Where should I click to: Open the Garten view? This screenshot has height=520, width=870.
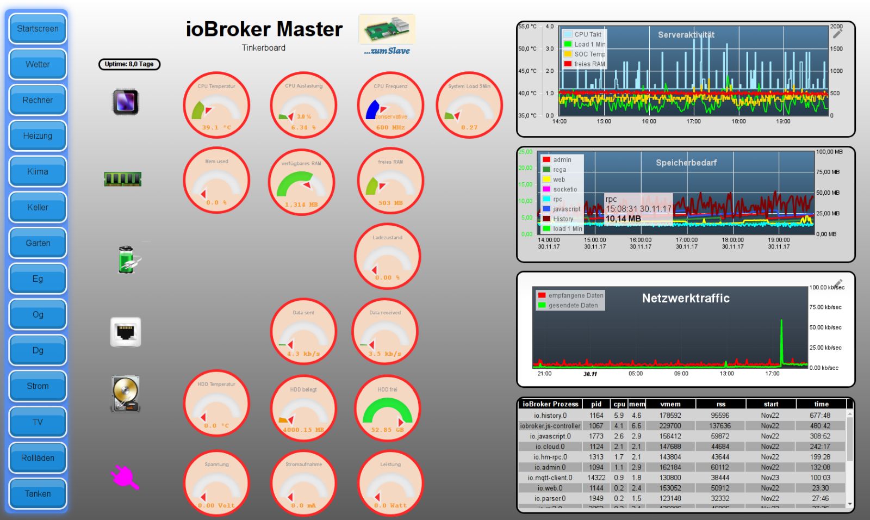38,243
